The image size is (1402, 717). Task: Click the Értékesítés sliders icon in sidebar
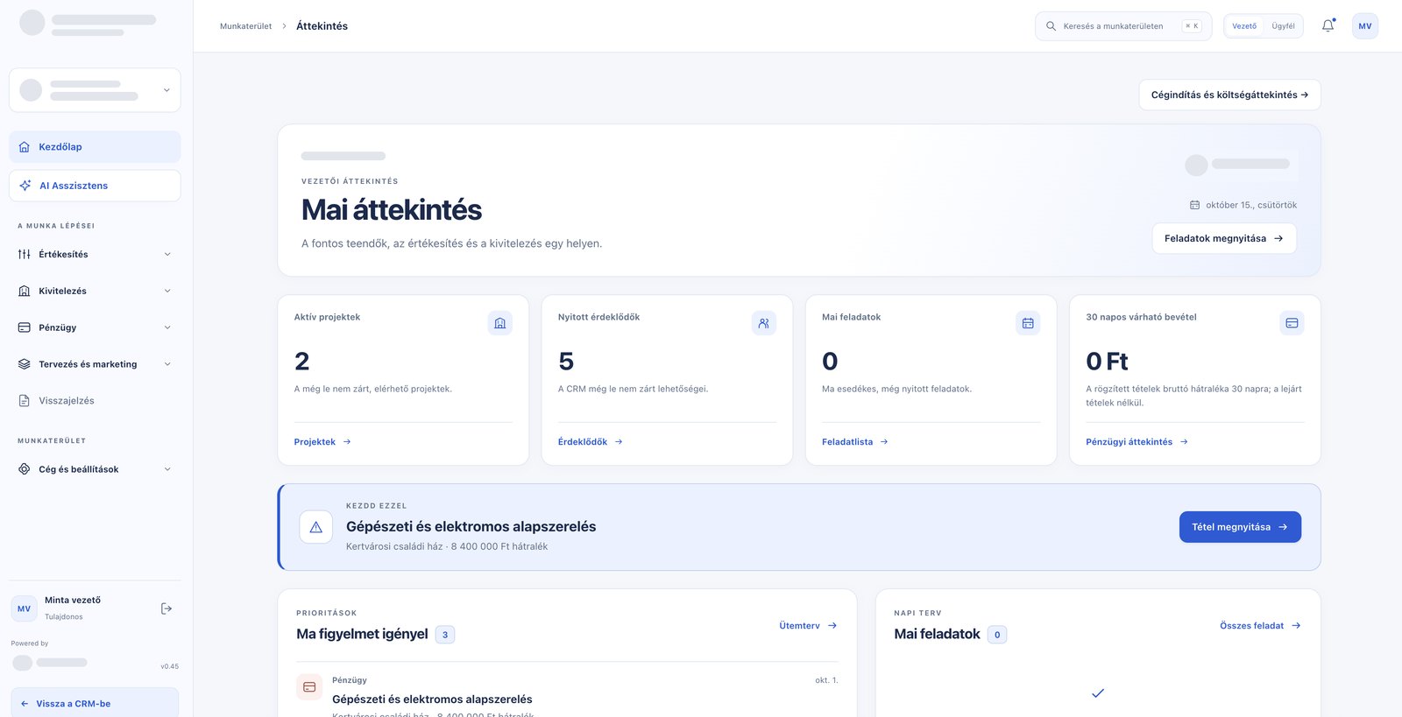(x=25, y=254)
